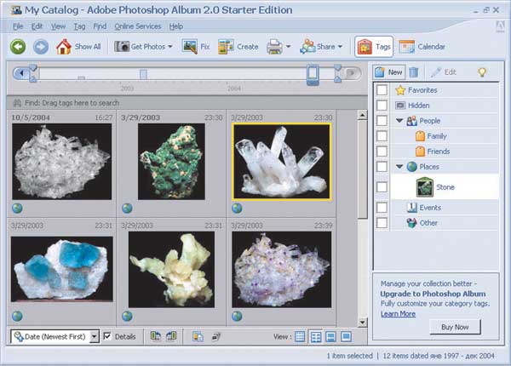
Task: Click the rotate right icon in bottom bar
Action: 171,336
